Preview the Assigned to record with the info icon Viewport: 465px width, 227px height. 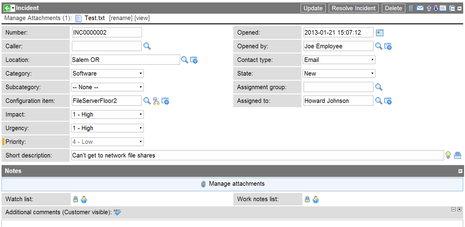pyautogui.click(x=388, y=100)
